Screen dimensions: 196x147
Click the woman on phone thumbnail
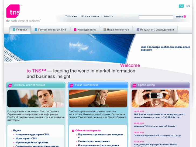(x=98, y=98)
